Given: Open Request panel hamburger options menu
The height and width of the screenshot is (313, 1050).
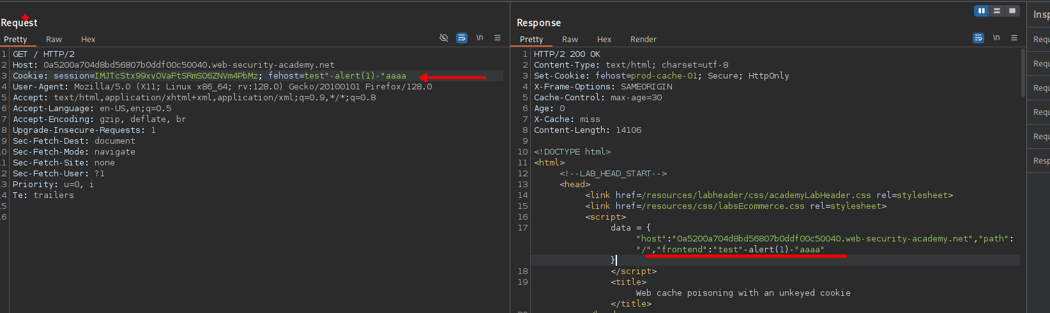Looking at the screenshot, I should click(498, 38).
